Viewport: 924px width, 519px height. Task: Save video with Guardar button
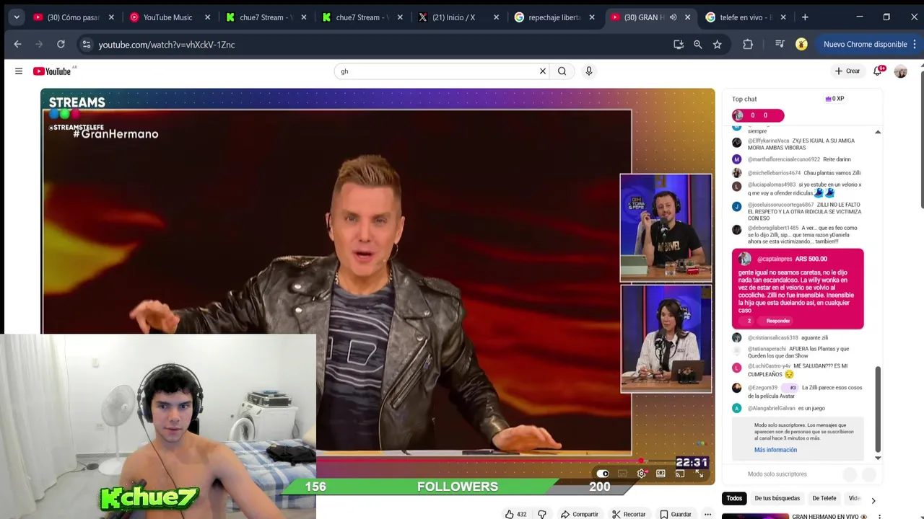(x=676, y=514)
